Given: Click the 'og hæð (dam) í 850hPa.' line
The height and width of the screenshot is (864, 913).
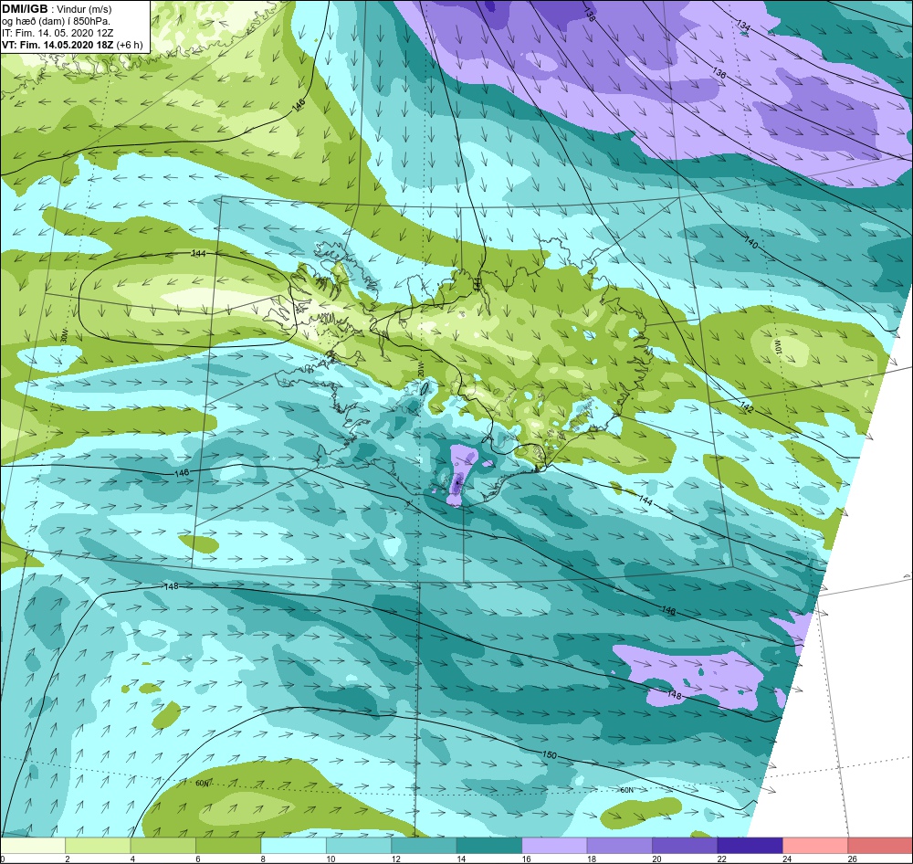Looking at the screenshot, I should pos(56,22).
